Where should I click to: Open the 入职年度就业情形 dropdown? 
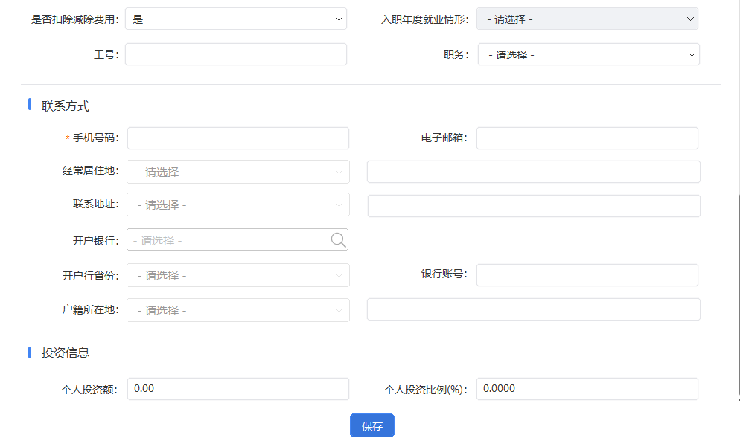(587, 19)
